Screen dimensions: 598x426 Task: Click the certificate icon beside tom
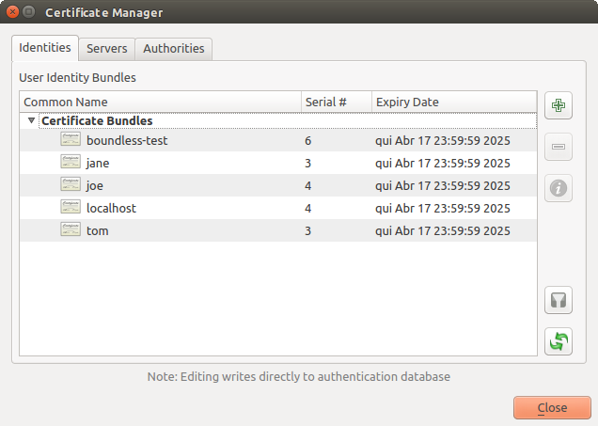coord(71,230)
